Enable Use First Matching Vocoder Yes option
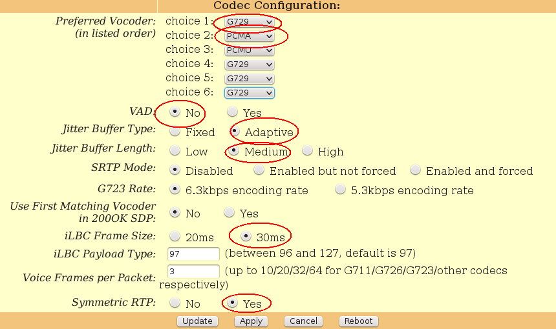This screenshot has width=556, height=329. click(229, 212)
